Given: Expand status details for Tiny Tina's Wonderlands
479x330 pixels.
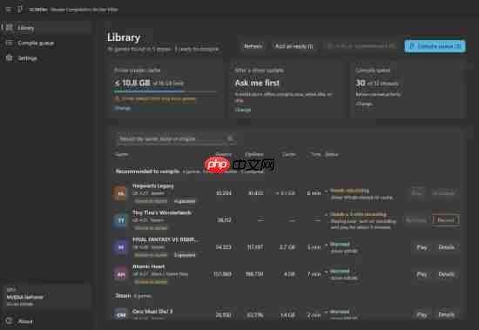Looking at the screenshot, I should (x=326, y=214).
